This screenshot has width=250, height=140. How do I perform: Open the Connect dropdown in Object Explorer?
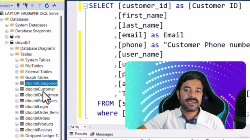tap(6, 6)
